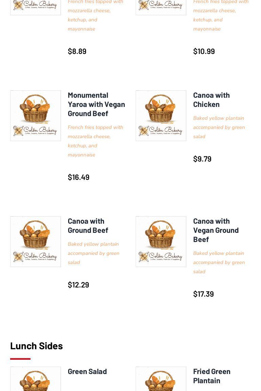The height and width of the screenshot is (391, 261).
Task: Select the $12.29 price
Action: click(78, 285)
